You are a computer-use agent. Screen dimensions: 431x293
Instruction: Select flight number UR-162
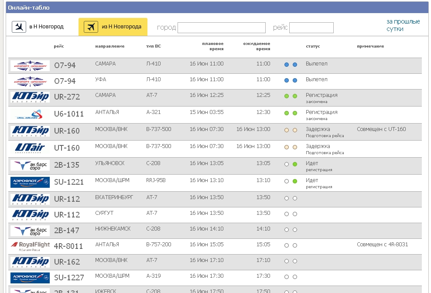[67, 262]
